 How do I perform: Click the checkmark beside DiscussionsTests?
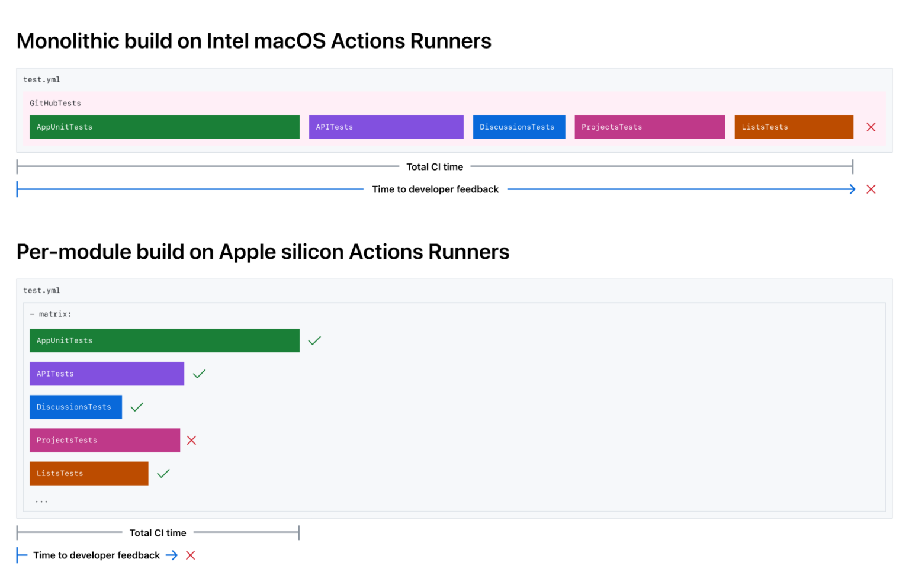click(137, 407)
